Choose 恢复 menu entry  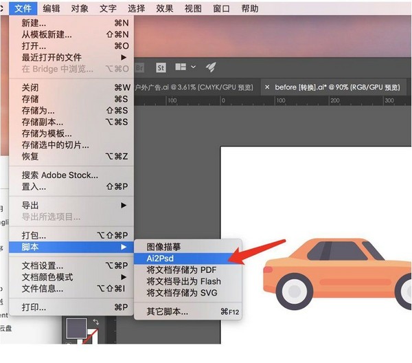pyautogui.click(x=71, y=157)
